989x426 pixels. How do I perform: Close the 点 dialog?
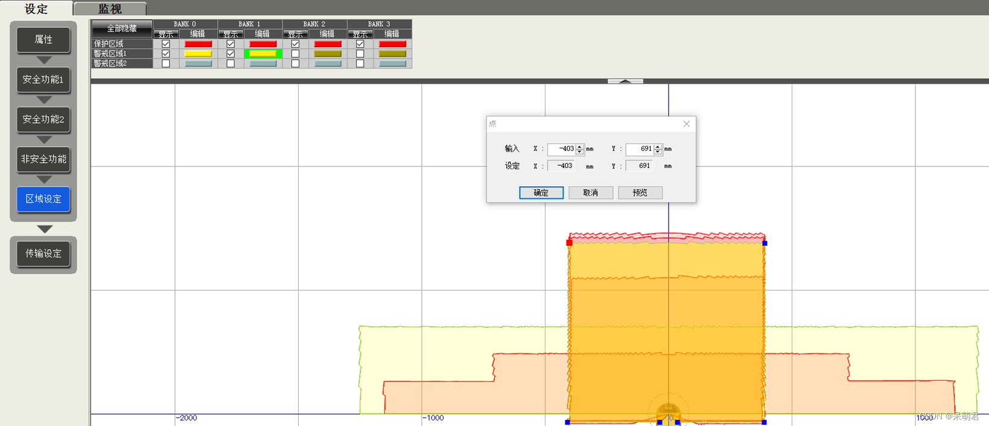point(687,124)
